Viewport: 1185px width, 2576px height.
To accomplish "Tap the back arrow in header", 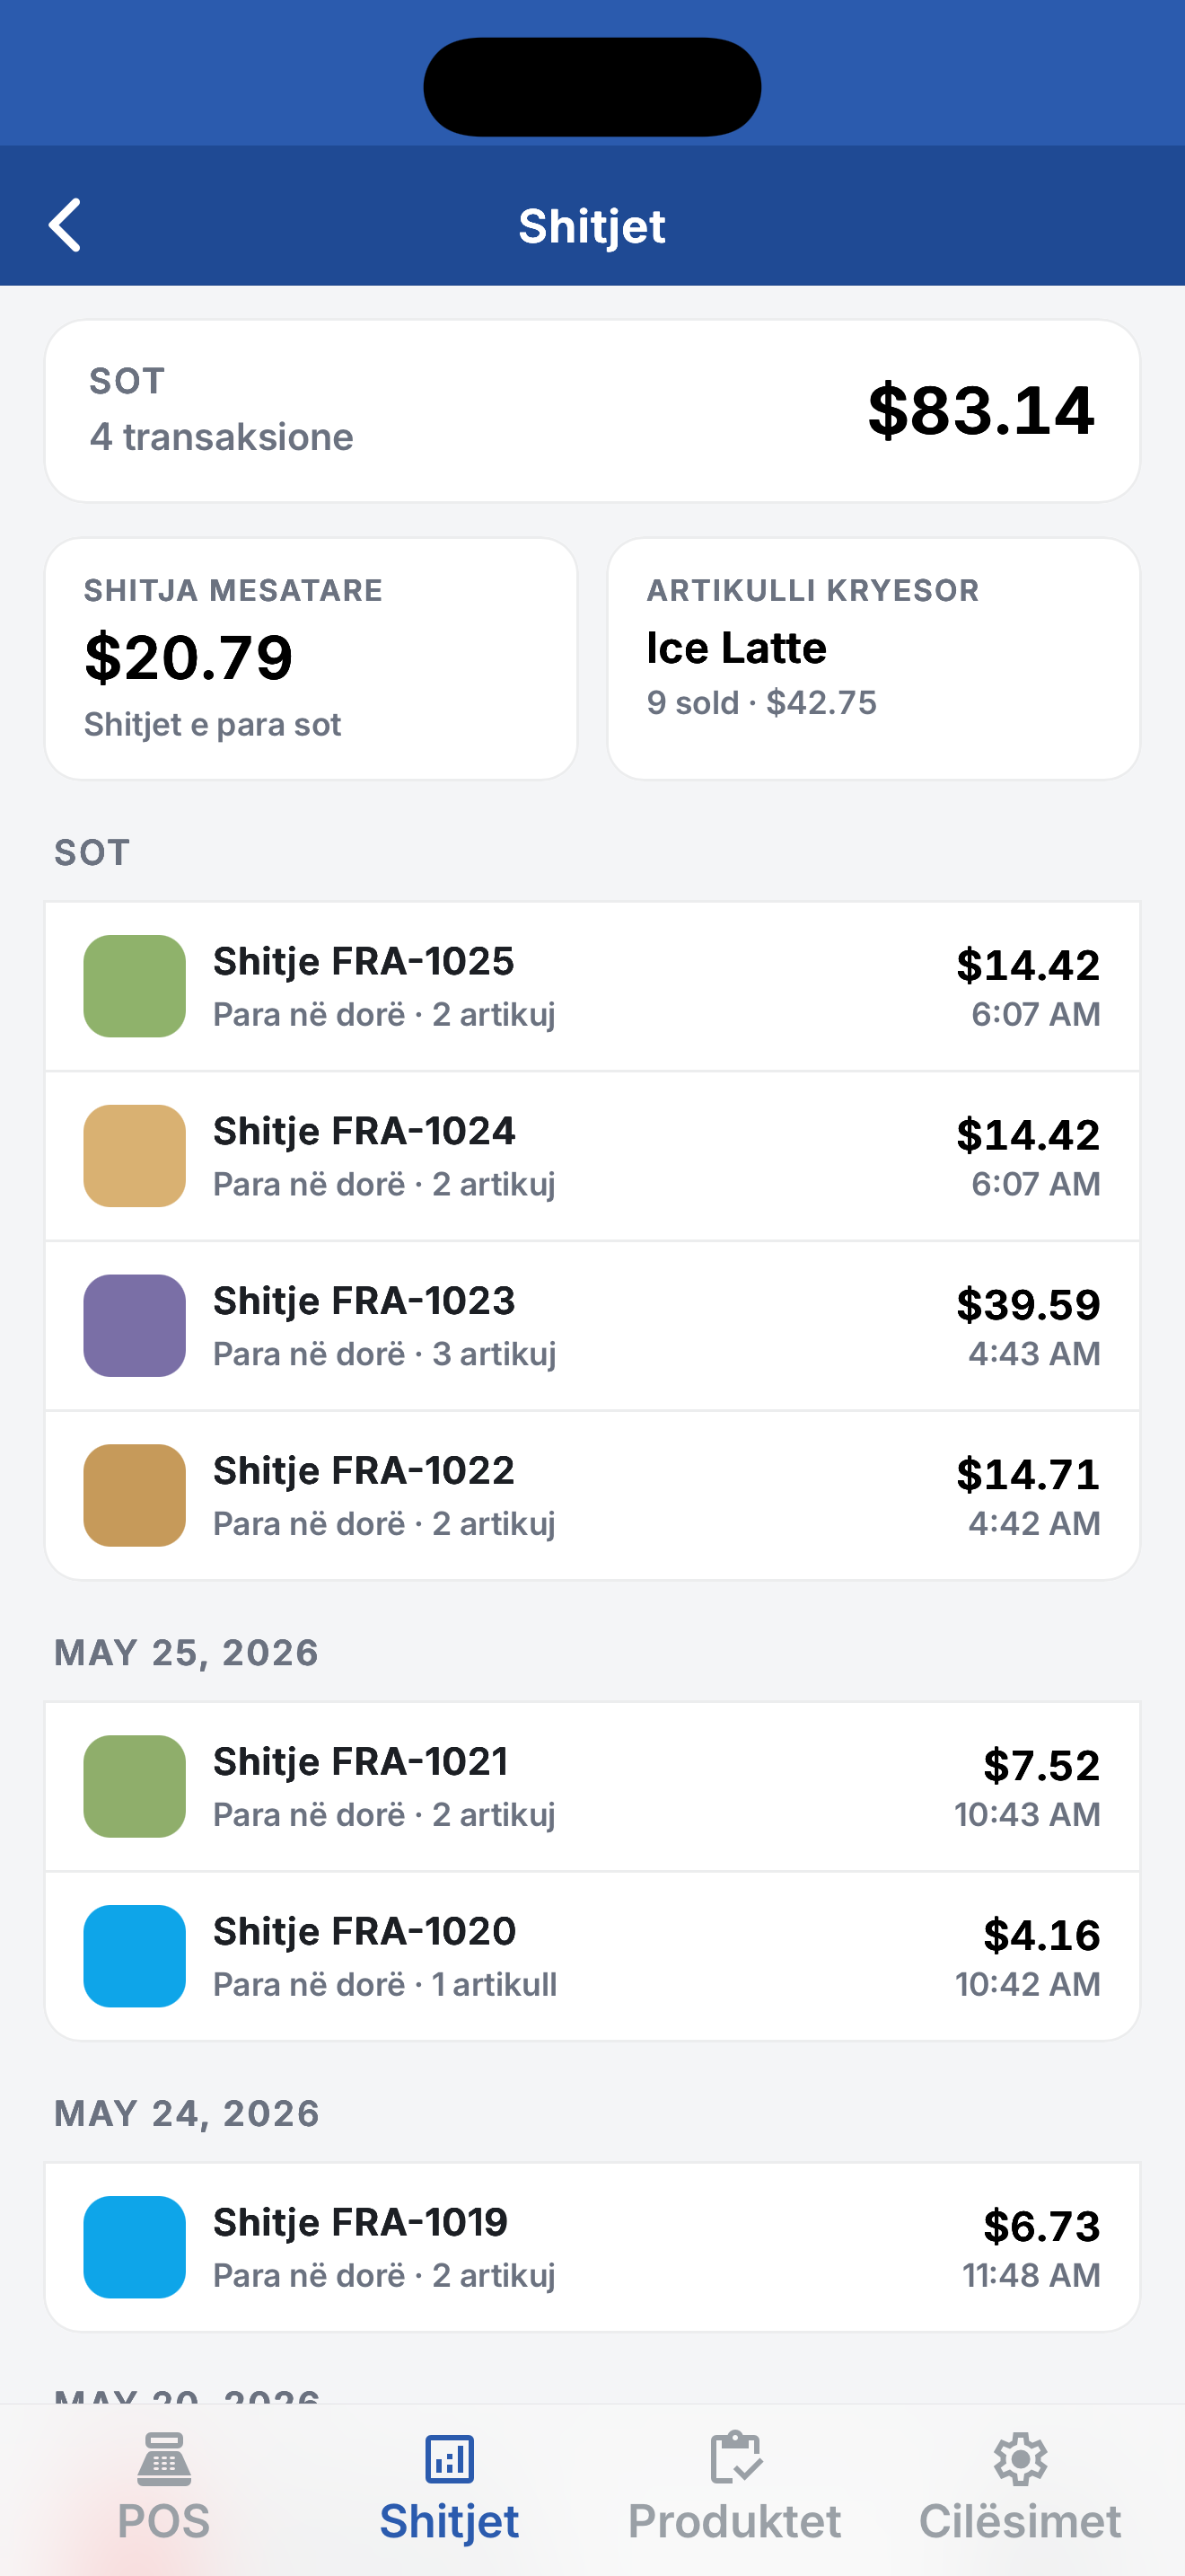I will 65,225.
